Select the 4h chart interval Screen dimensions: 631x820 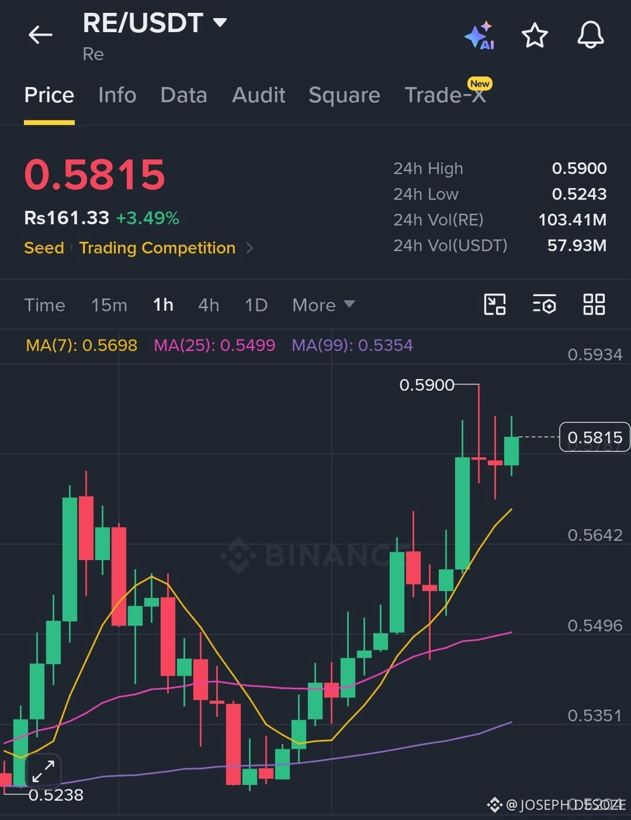pos(209,305)
